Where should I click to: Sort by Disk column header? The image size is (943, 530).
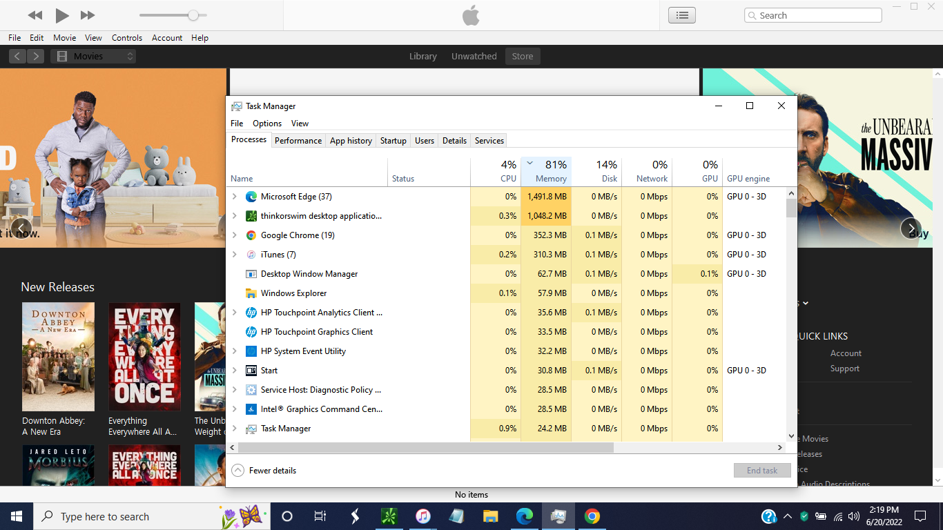(x=597, y=172)
